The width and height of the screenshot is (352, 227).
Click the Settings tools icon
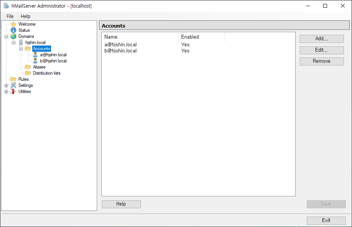(x=13, y=85)
